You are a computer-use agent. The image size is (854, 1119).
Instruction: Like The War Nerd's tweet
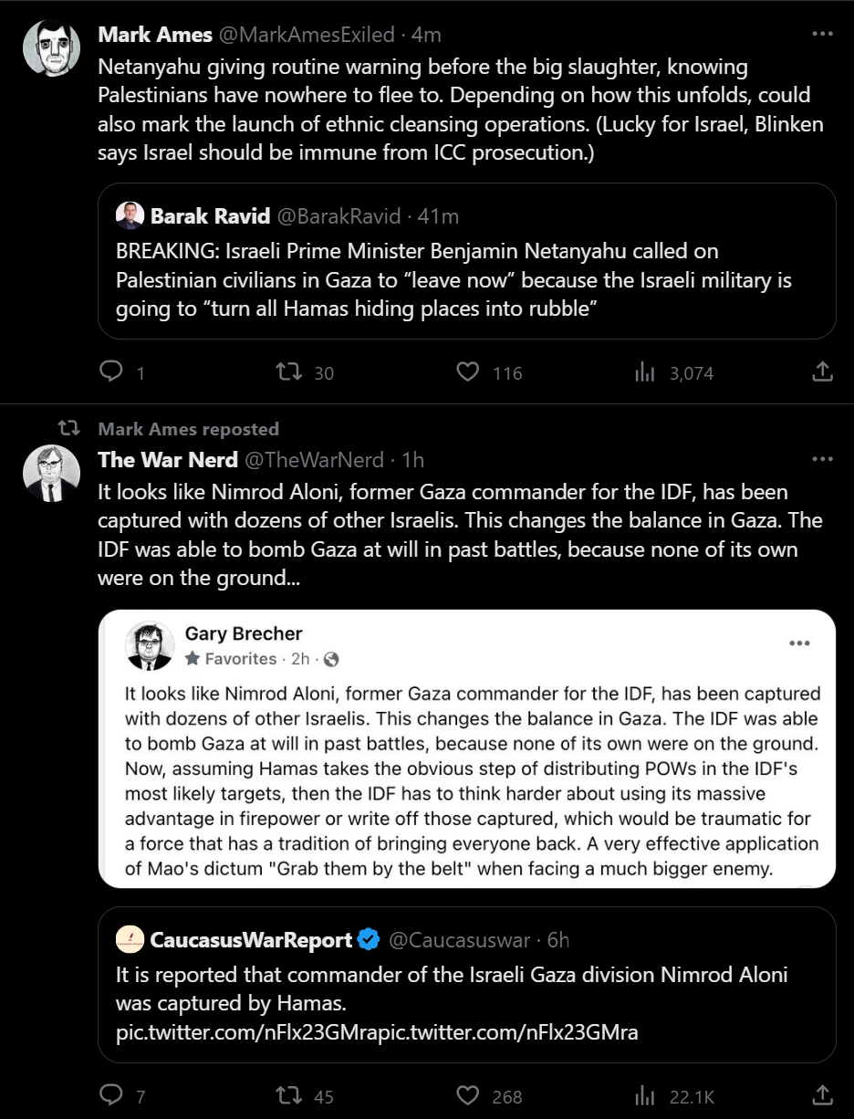(x=467, y=1095)
